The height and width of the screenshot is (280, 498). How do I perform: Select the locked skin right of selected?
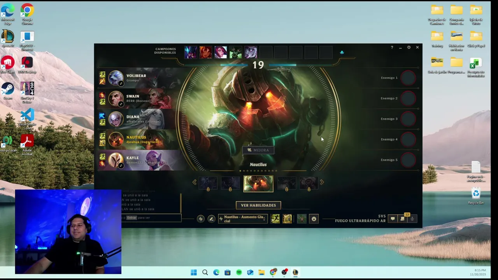click(x=287, y=184)
